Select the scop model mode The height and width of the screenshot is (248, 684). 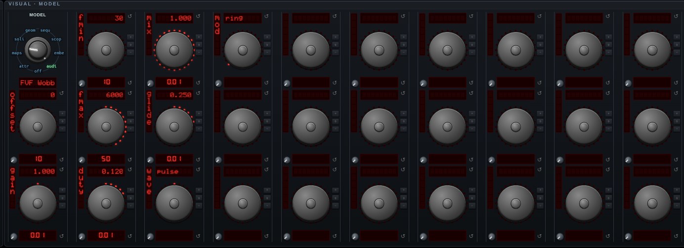click(56, 39)
